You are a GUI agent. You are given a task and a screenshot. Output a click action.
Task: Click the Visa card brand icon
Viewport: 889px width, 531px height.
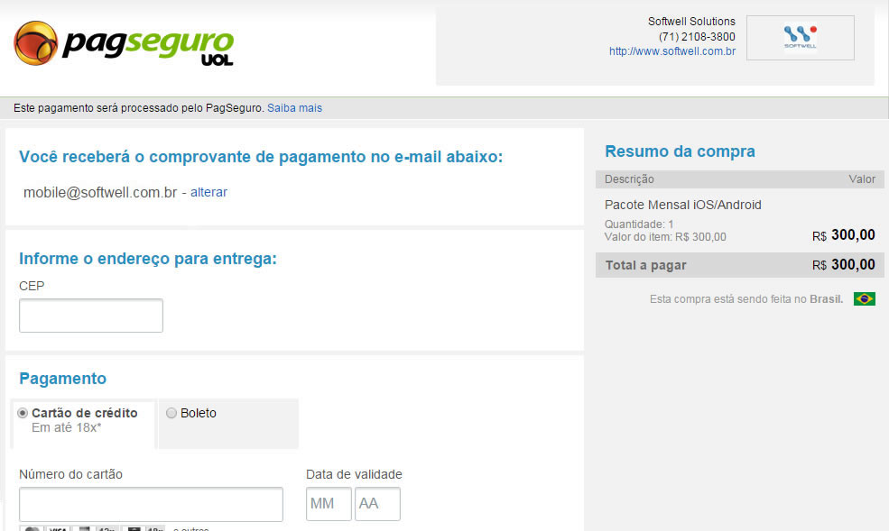tap(59, 528)
